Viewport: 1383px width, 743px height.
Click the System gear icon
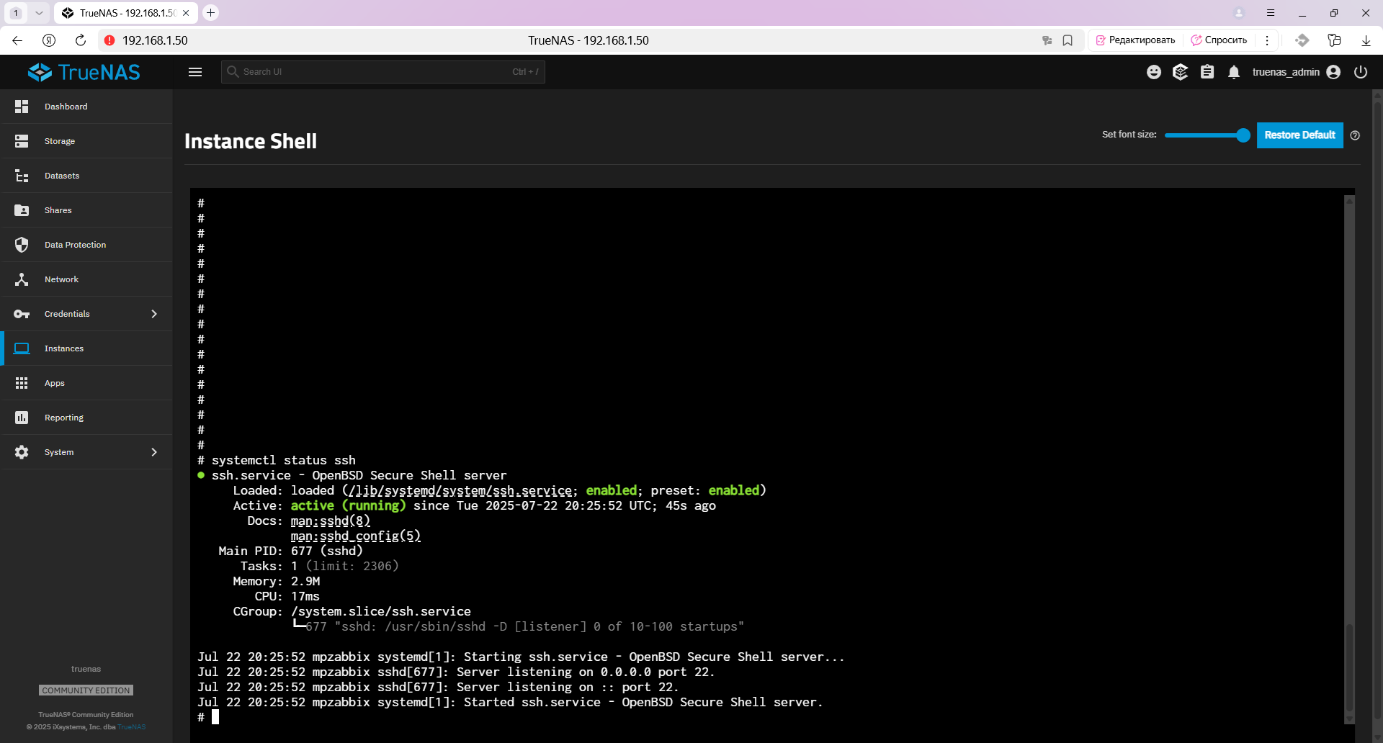coord(22,452)
